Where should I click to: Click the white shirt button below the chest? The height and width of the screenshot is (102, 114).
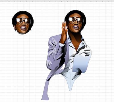75,51
